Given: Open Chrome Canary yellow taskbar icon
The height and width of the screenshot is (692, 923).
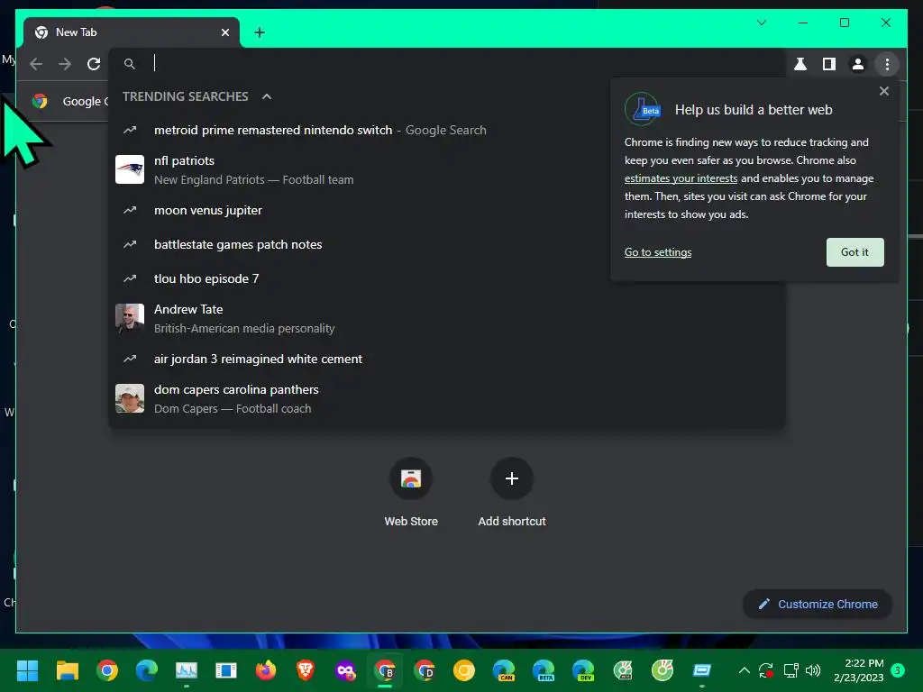Looking at the screenshot, I should (464, 670).
